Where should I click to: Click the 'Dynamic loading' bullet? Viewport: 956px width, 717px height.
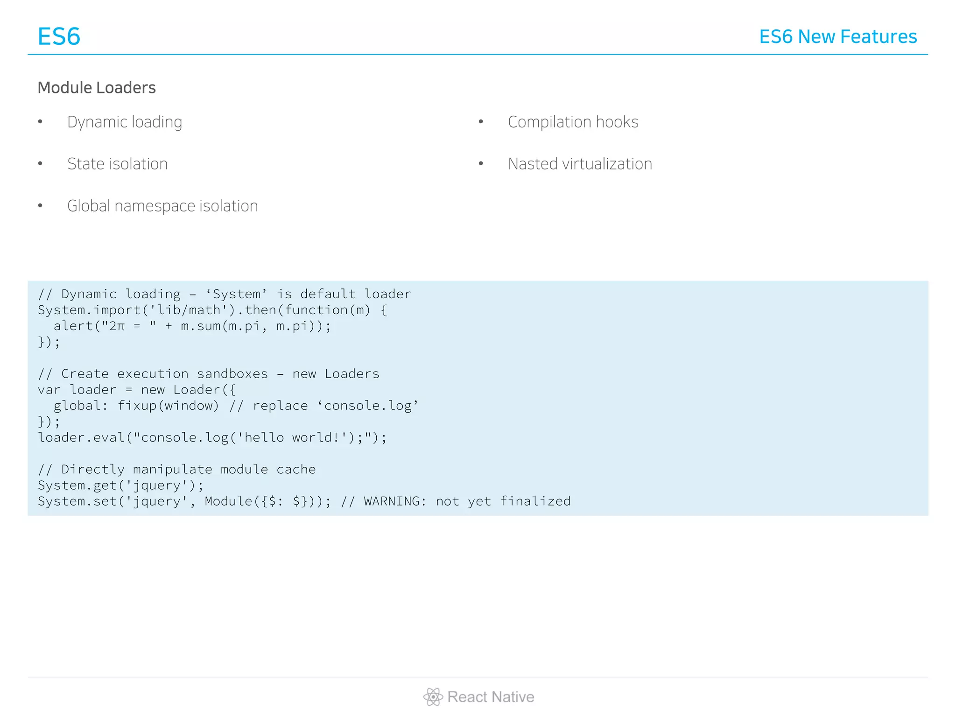coord(125,122)
